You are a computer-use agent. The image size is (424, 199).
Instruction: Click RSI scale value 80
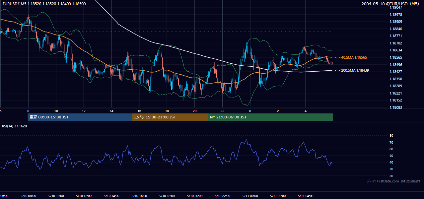click(x=391, y=136)
